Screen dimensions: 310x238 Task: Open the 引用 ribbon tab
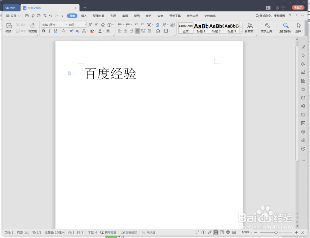tap(113, 16)
